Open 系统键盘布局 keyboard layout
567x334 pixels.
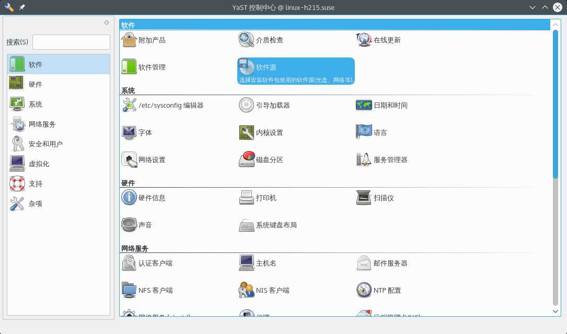[268, 225]
